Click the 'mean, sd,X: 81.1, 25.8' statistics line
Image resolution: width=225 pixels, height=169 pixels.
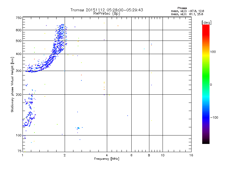[187, 14]
